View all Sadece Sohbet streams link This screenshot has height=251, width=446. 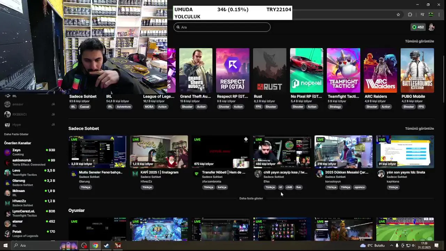click(419, 129)
